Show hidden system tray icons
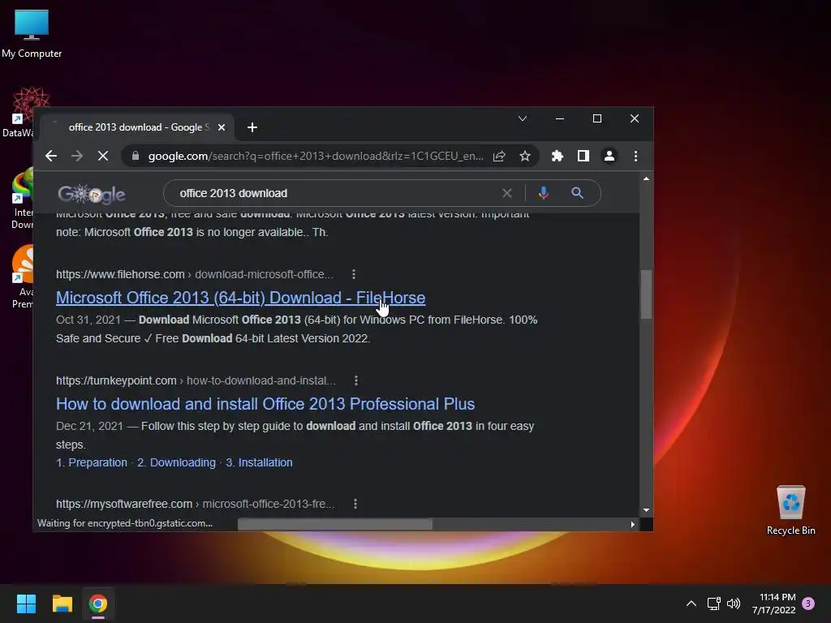831x623 pixels. [x=691, y=604]
